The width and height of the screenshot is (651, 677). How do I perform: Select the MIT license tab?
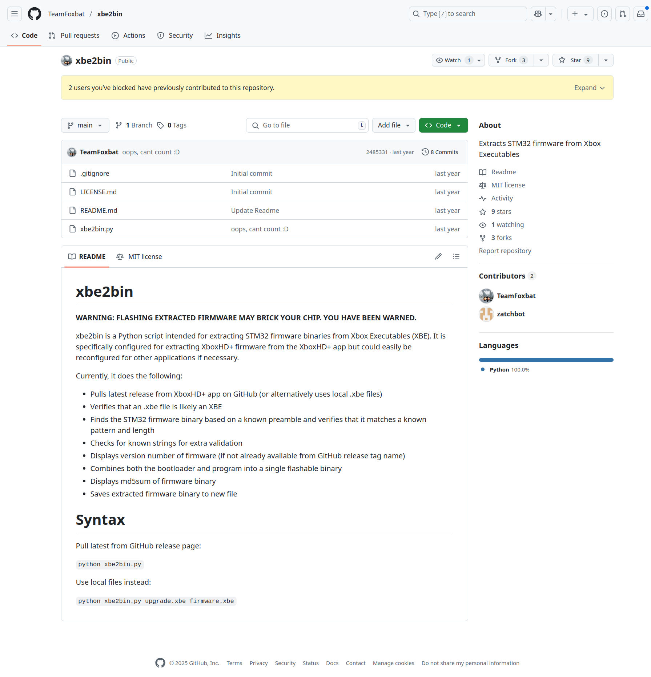(139, 257)
